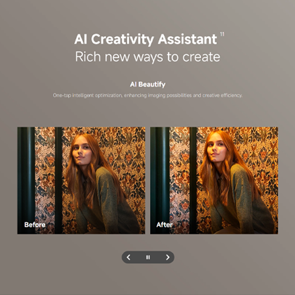Click the 'Before' label text
Screen dimensions: 295x295
coord(35,225)
